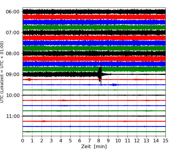Click the 07:00 y-axis time label
Screen dimensions: 188x151
[x=13, y=33]
